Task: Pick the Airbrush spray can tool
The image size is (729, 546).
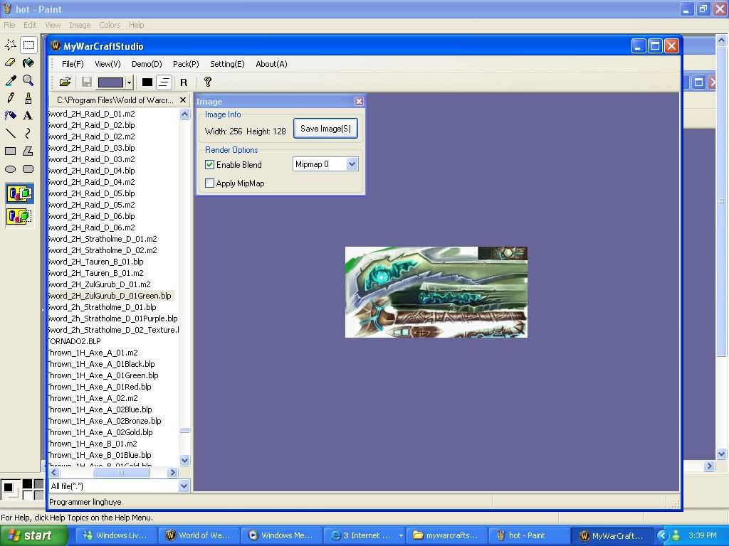Action: pyautogui.click(x=10, y=116)
